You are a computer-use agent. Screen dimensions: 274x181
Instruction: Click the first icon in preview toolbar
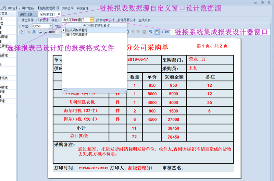coord(21,32)
